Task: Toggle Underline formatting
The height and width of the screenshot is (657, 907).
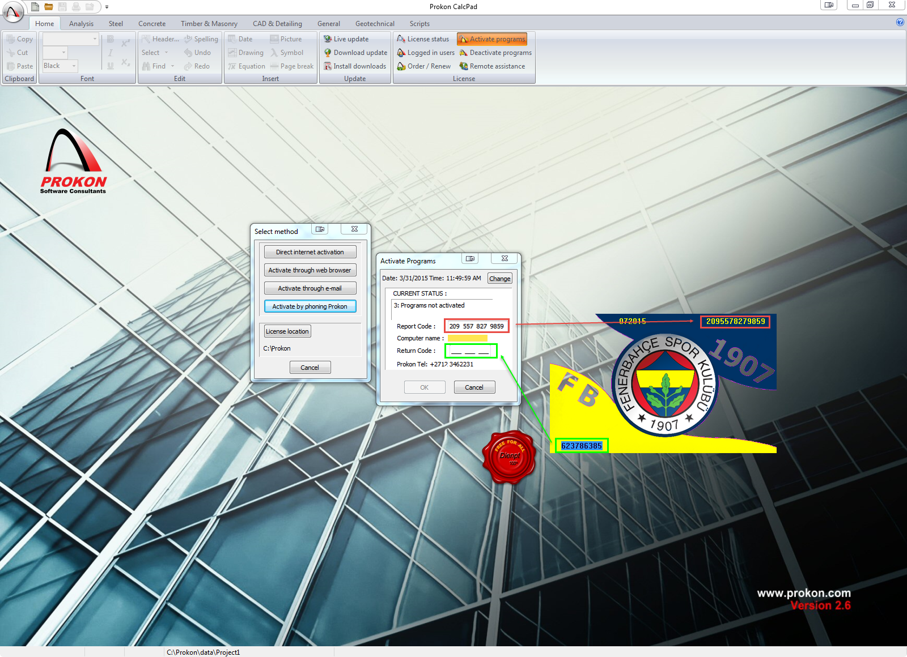Action: [111, 66]
